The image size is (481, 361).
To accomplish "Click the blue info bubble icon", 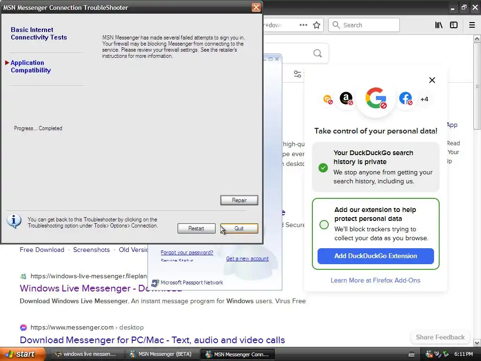I will coord(14,221).
